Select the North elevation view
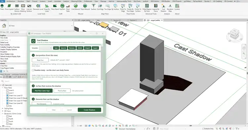This screenshot has height=130, width=248. [11, 119]
